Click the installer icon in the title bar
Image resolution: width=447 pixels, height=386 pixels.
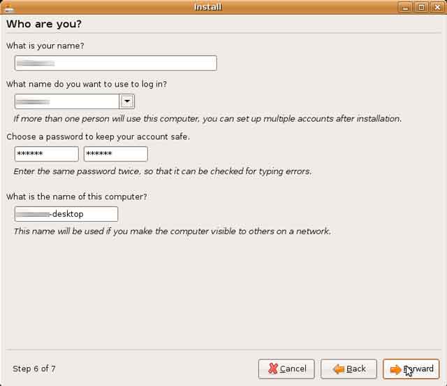pos(8,7)
